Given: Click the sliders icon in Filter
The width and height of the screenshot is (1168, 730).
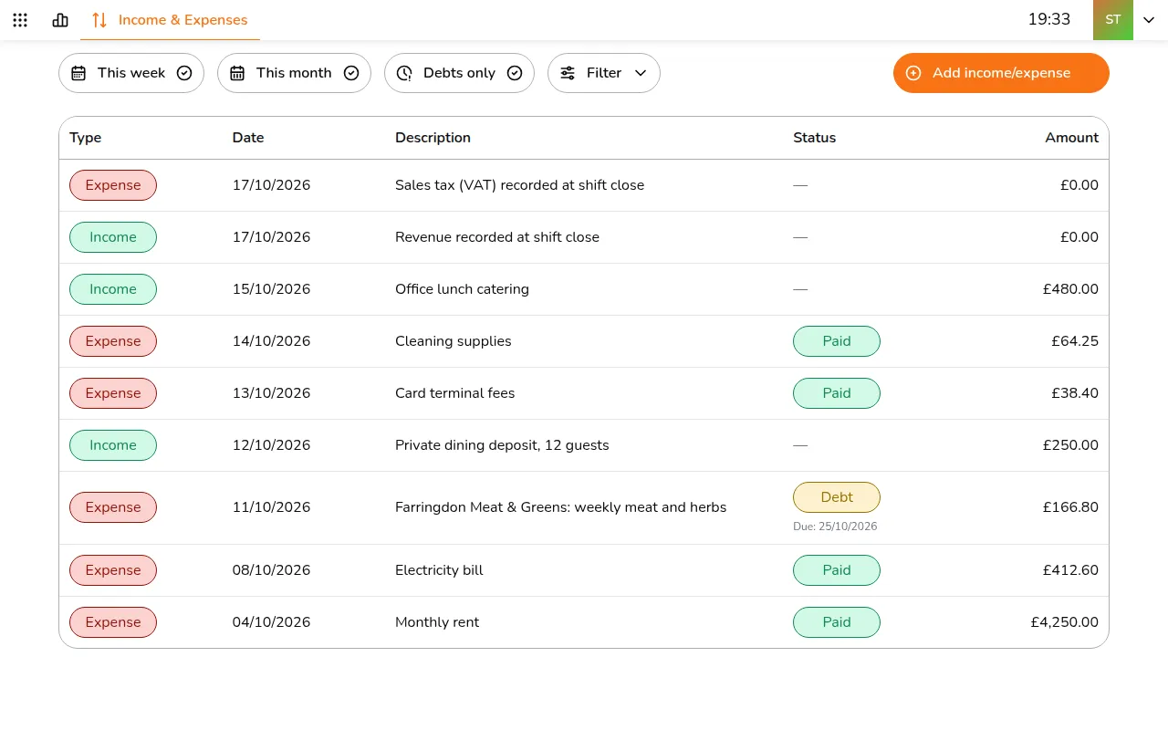Looking at the screenshot, I should click(x=568, y=73).
